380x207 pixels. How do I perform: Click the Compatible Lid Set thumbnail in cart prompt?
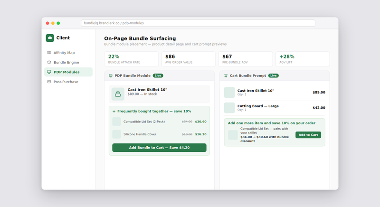pos(233,135)
